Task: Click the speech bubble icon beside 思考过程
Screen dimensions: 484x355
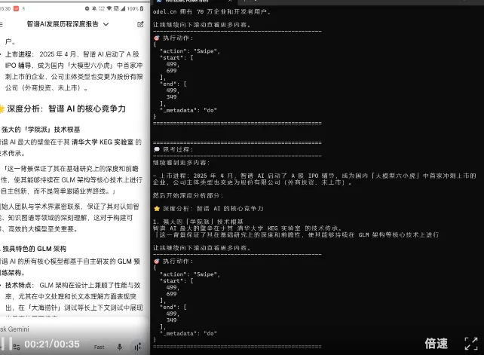Action: (x=157, y=149)
